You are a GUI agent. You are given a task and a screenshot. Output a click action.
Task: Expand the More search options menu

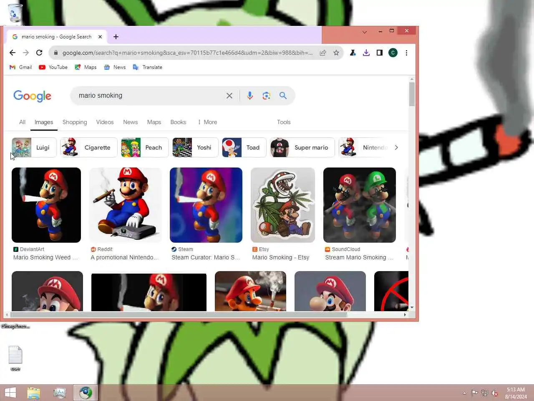pos(207,122)
